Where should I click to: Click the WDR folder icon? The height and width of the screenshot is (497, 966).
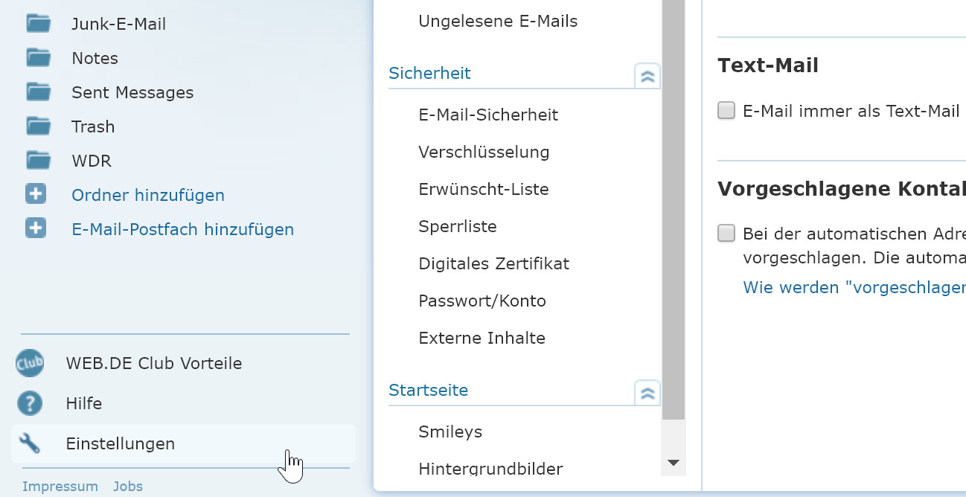click(x=38, y=161)
